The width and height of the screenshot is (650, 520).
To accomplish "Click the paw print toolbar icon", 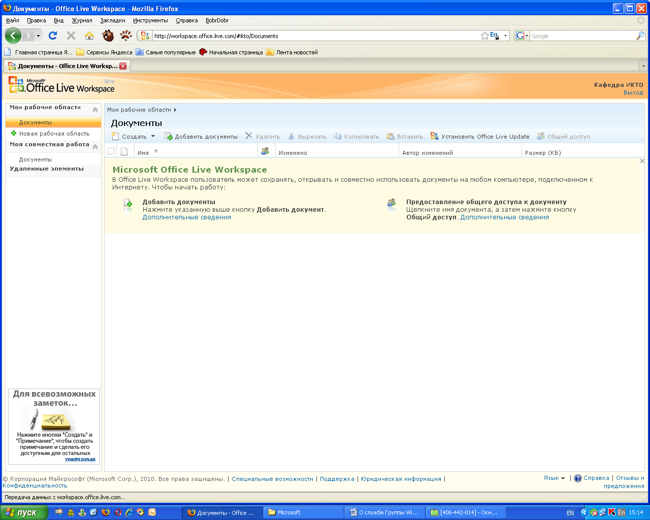I will pos(125,36).
